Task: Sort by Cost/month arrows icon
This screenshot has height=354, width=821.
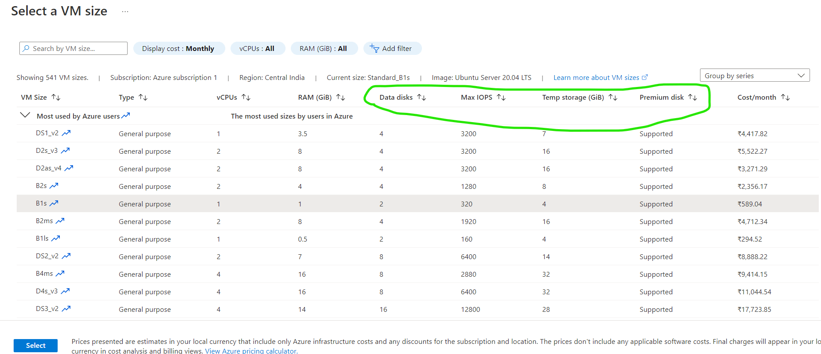Action: click(785, 97)
